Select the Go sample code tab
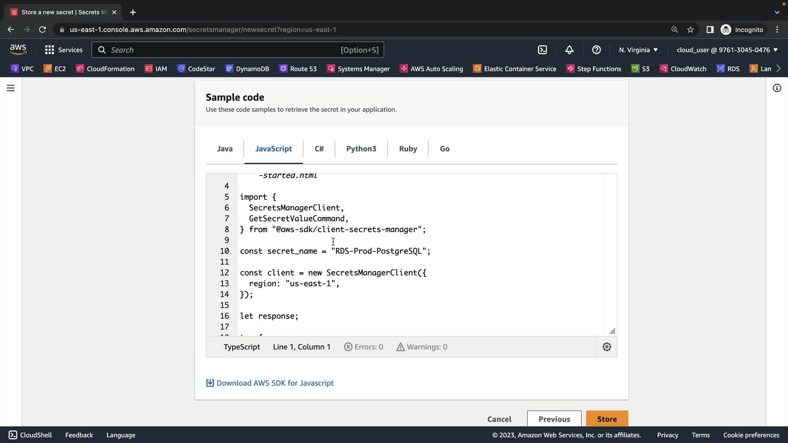This screenshot has height=443, width=788. click(444, 149)
